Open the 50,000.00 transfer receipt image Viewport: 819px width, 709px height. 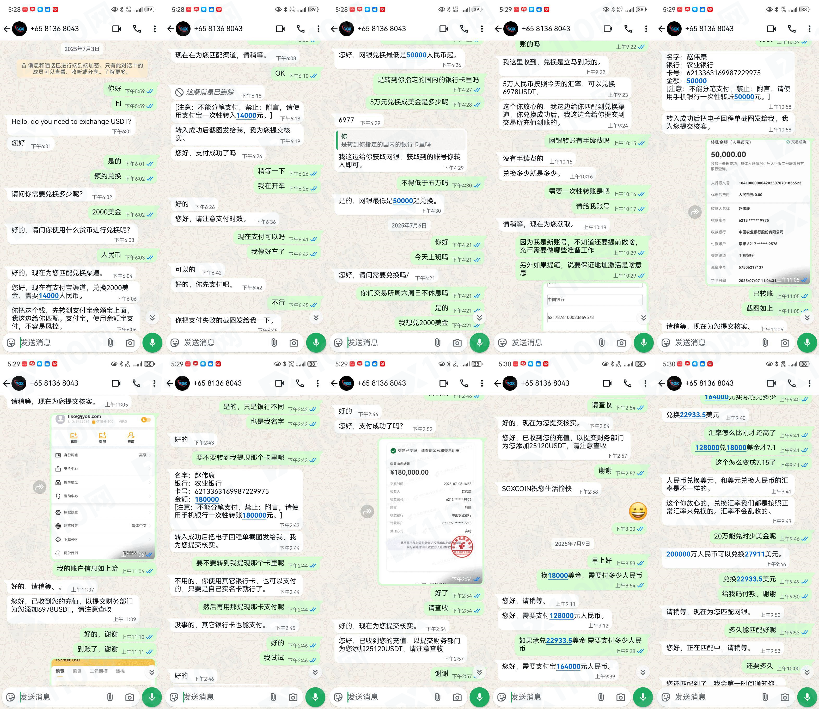758,212
